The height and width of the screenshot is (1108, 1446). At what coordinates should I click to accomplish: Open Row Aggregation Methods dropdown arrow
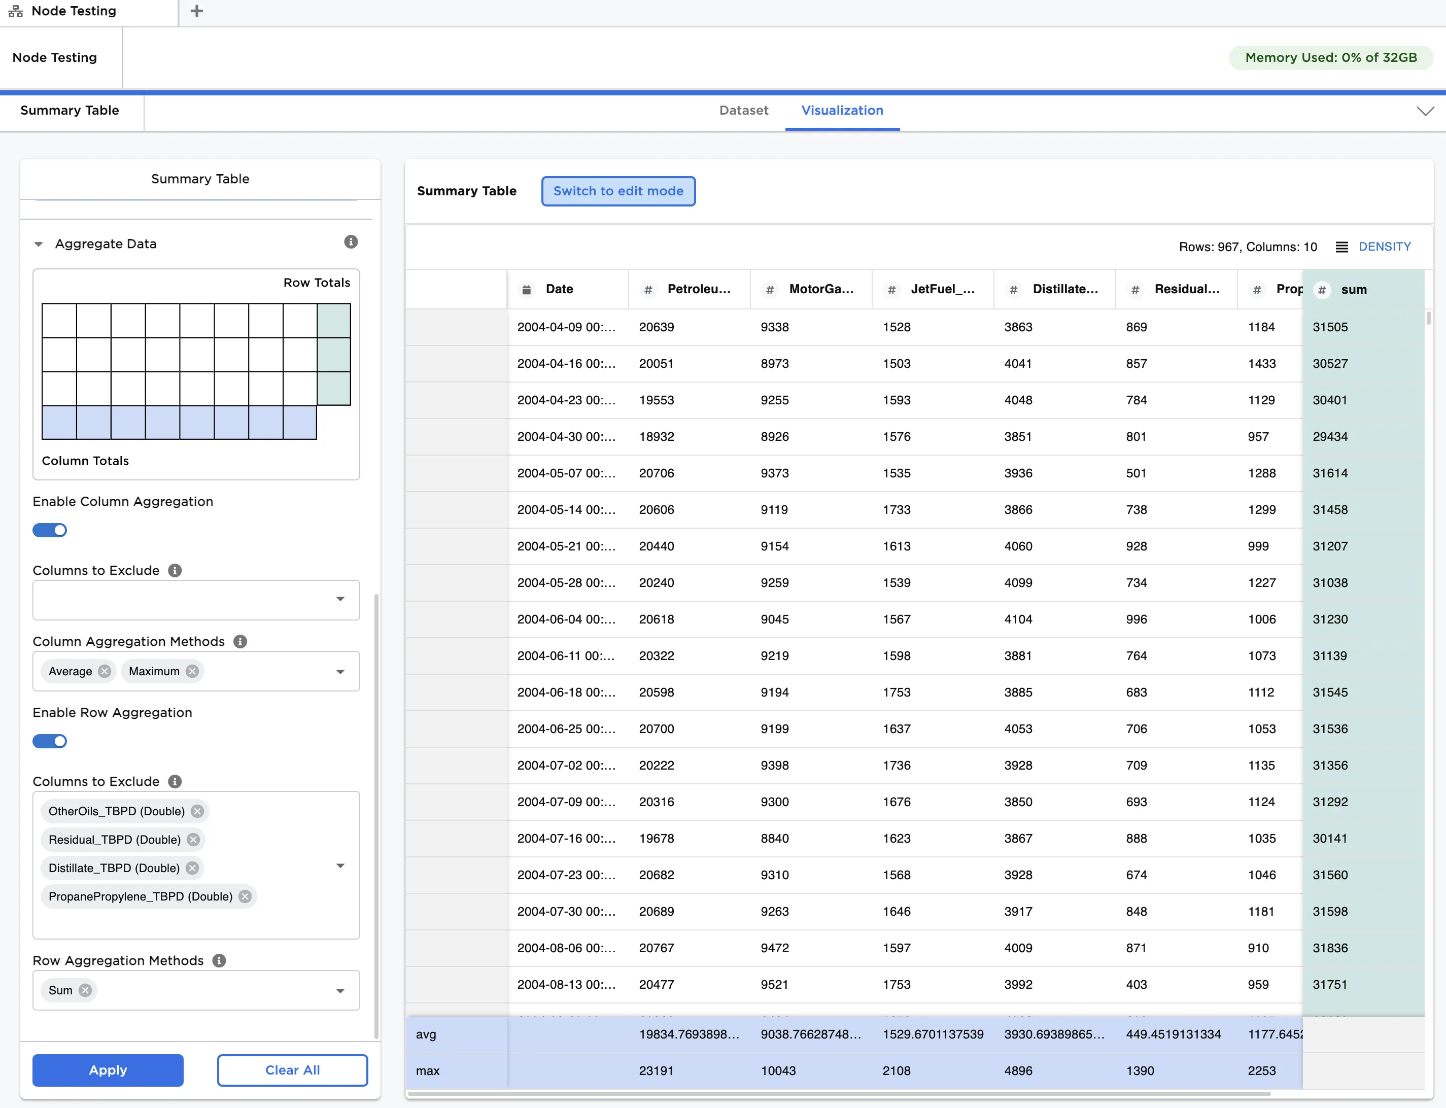pos(340,991)
